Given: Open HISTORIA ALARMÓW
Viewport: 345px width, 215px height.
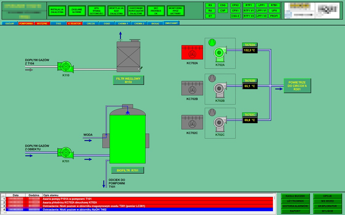Looking at the screenshot, I should (295, 206).
